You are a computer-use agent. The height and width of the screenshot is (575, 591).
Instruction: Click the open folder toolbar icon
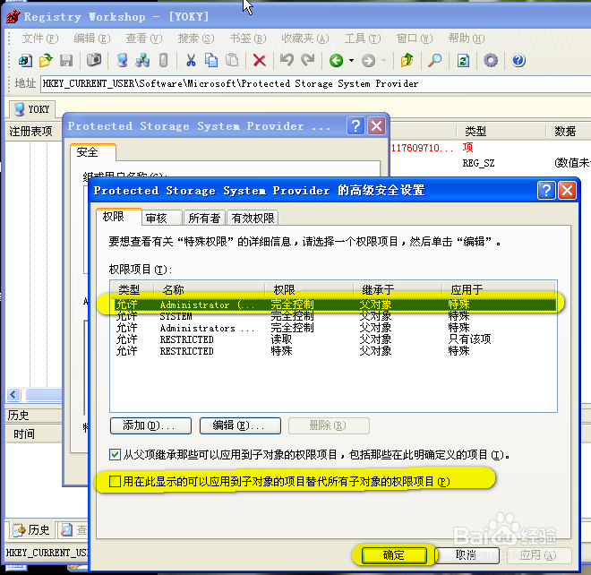(x=46, y=60)
